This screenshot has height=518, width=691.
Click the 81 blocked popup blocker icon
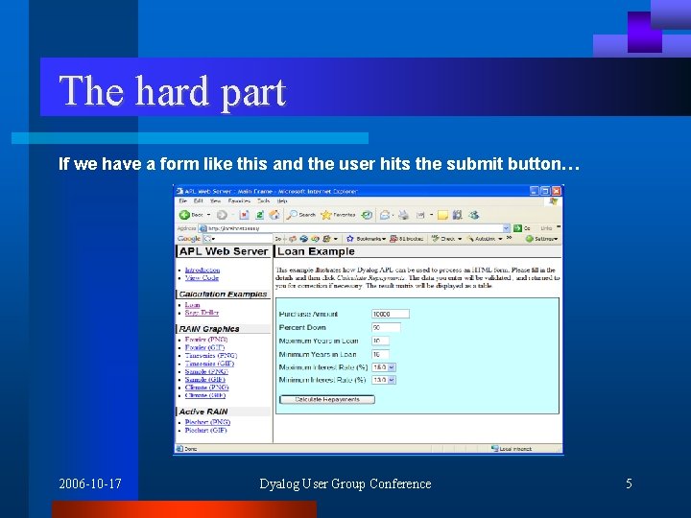point(394,239)
